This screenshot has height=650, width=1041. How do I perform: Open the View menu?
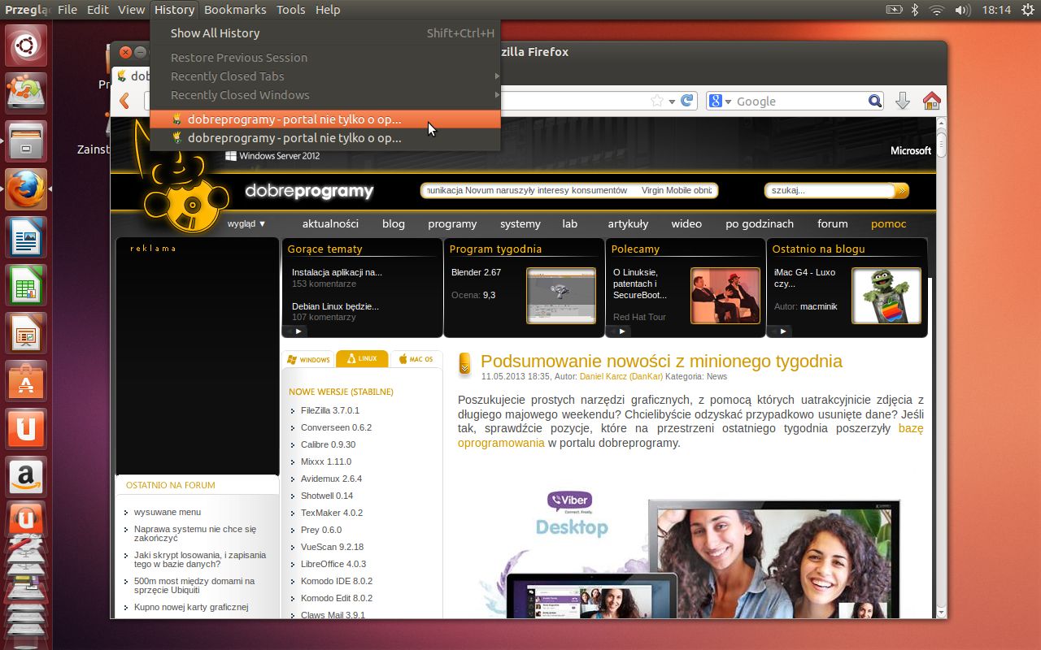pyautogui.click(x=131, y=10)
